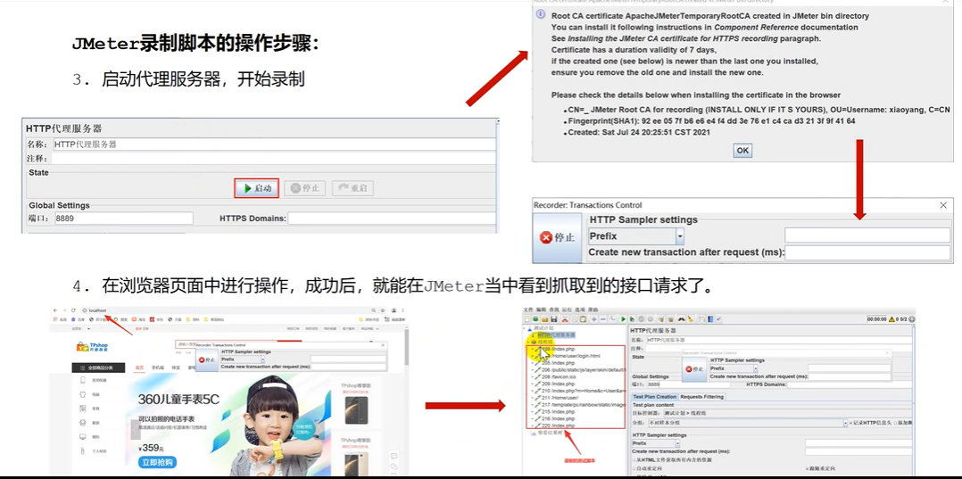Click the JMeter toolbar New file icon
Image resolution: width=962 pixels, height=479 pixels.
pyautogui.click(x=527, y=319)
